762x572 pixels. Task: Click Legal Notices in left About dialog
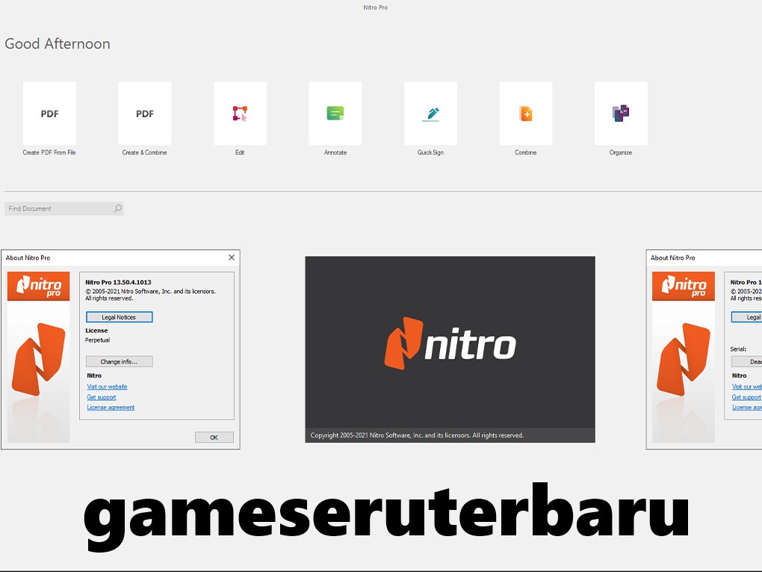point(119,317)
